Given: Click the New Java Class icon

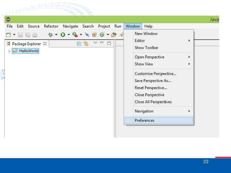Looking at the screenshot, I should tap(102, 35).
